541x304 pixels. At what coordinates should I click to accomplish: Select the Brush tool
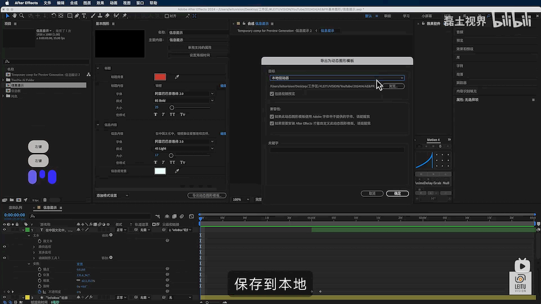pos(93,16)
